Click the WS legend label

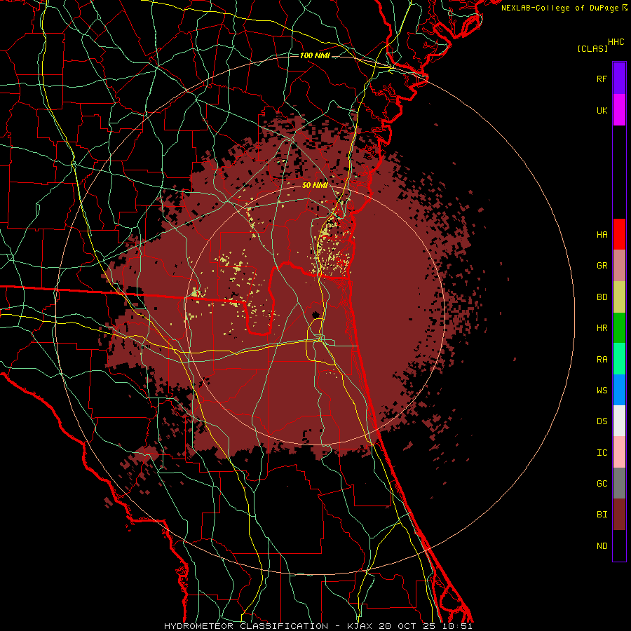click(x=602, y=390)
